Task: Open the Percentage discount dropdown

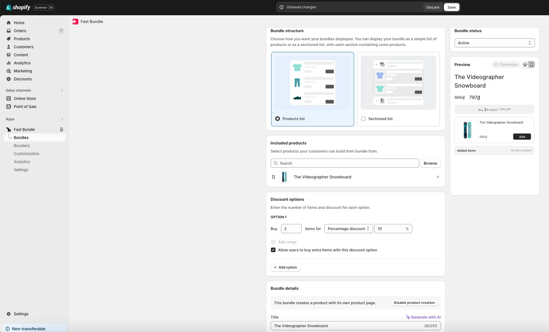Action: [x=348, y=229]
